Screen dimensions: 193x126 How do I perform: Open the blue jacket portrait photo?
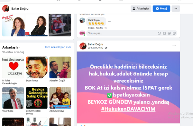click(13, 25)
